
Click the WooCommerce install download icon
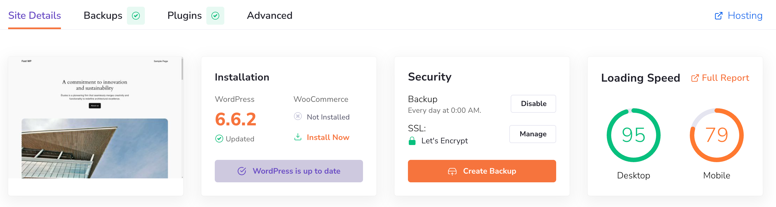[x=298, y=137]
